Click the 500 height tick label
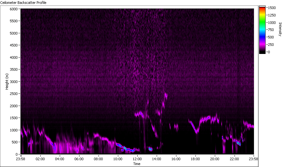This screenshot has height=167, width=283. 15,142
